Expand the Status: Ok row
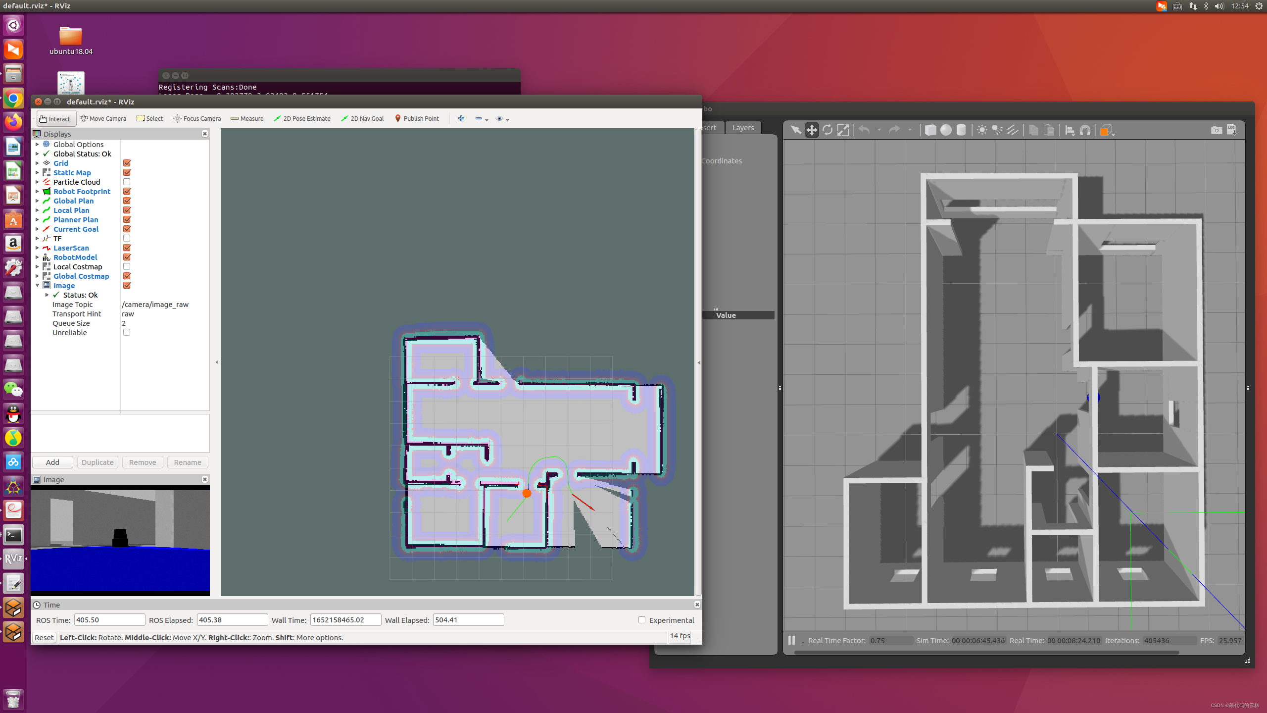This screenshot has height=713, width=1267. coord(47,295)
